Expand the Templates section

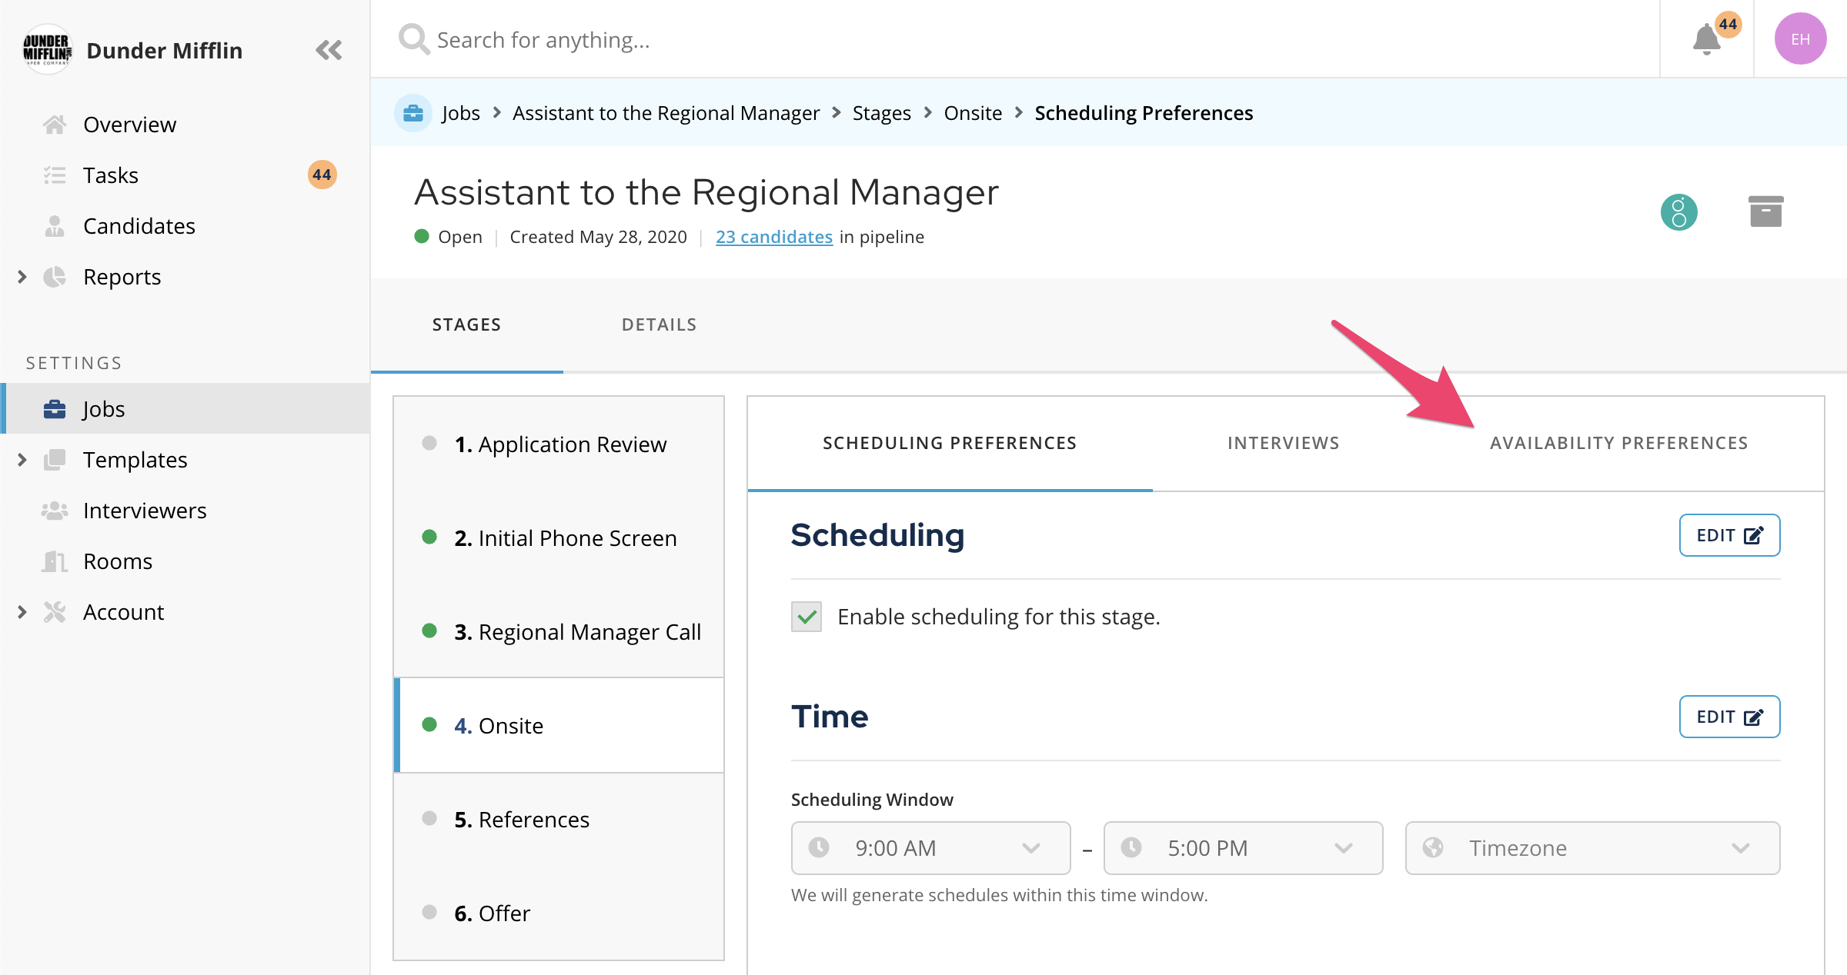[x=22, y=460]
